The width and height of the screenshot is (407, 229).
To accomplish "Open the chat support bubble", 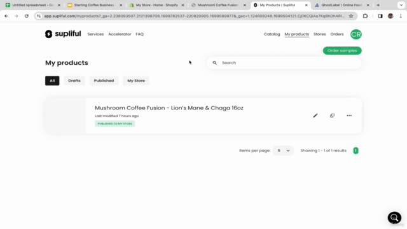I will point(394,218).
